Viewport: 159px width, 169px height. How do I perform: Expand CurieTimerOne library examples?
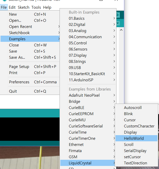click(x=88, y=138)
